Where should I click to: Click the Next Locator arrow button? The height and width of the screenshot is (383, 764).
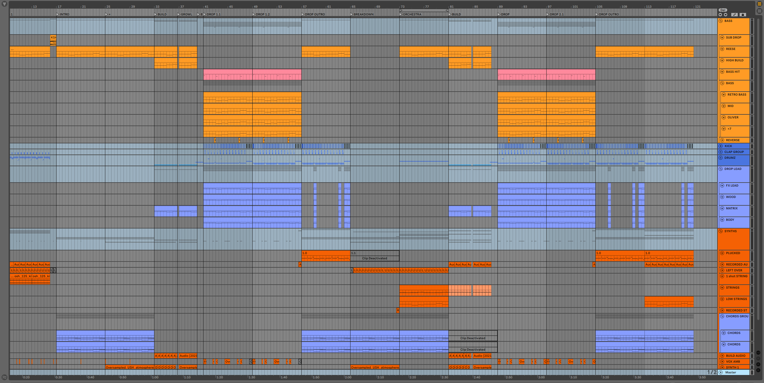click(x=725, y=14)
